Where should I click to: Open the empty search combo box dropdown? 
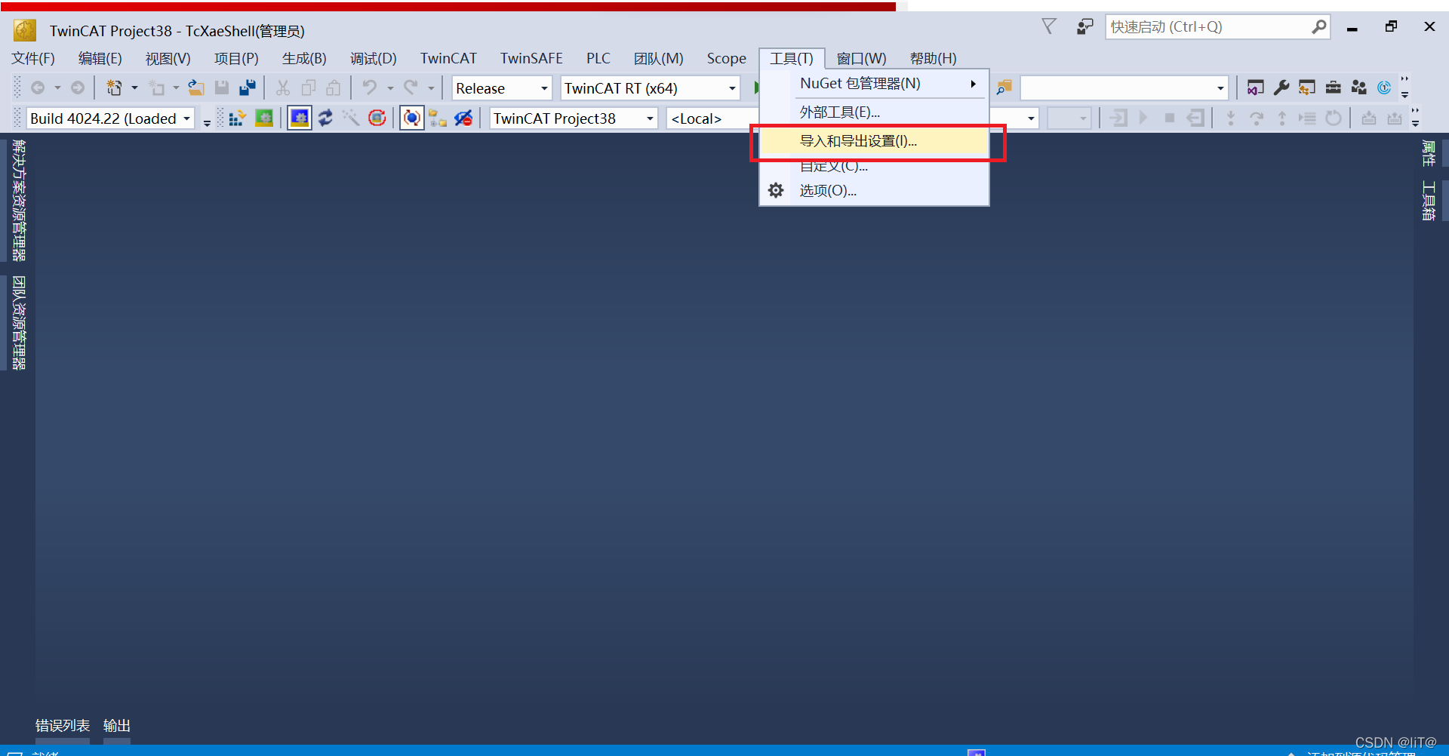click(1220, 88)
